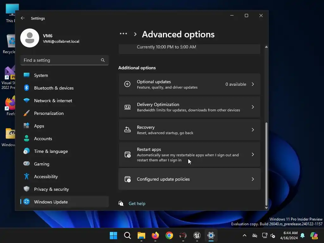Click the Delivery Optimization title
Viewport: 324px width, 243px height.
(158, 104)
